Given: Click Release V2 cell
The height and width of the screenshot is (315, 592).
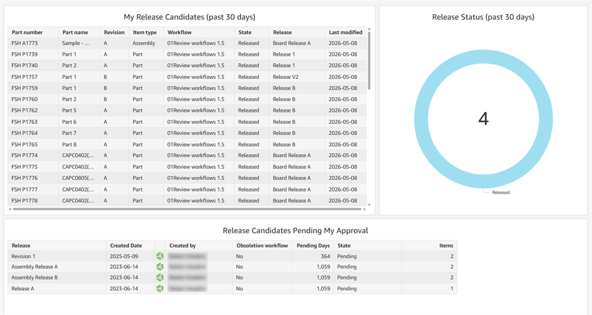Looking at the screenshot, I should pyautogui.click(x=286, y=77).
